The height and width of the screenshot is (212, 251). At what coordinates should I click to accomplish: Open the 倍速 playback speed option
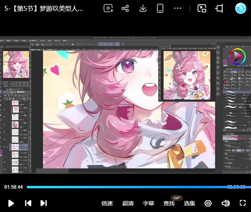(x=107, y=203)
